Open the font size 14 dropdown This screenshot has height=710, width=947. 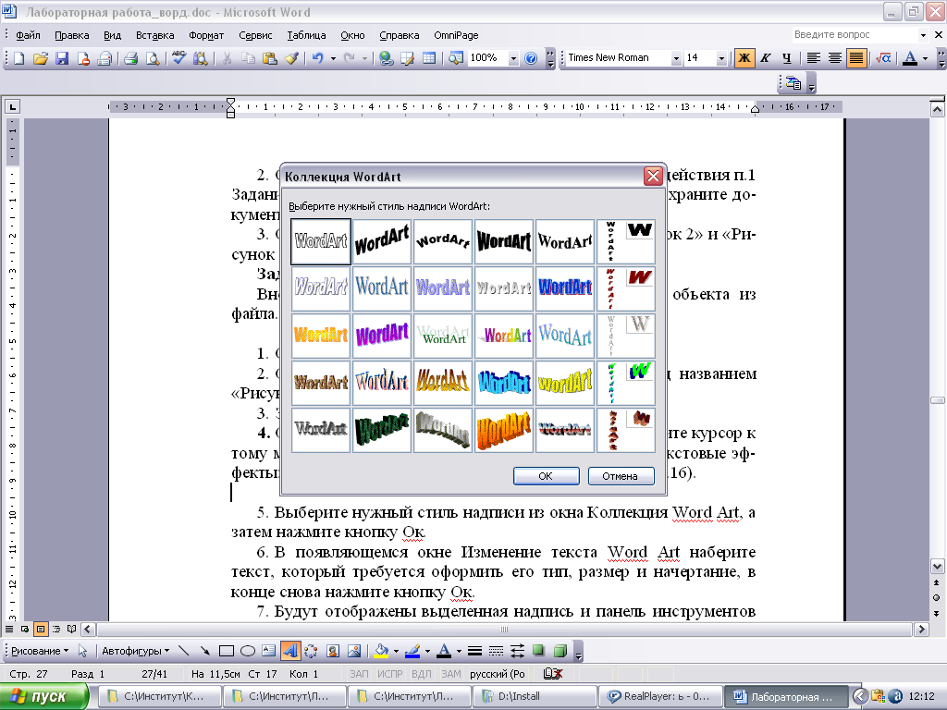coord(721,58)
